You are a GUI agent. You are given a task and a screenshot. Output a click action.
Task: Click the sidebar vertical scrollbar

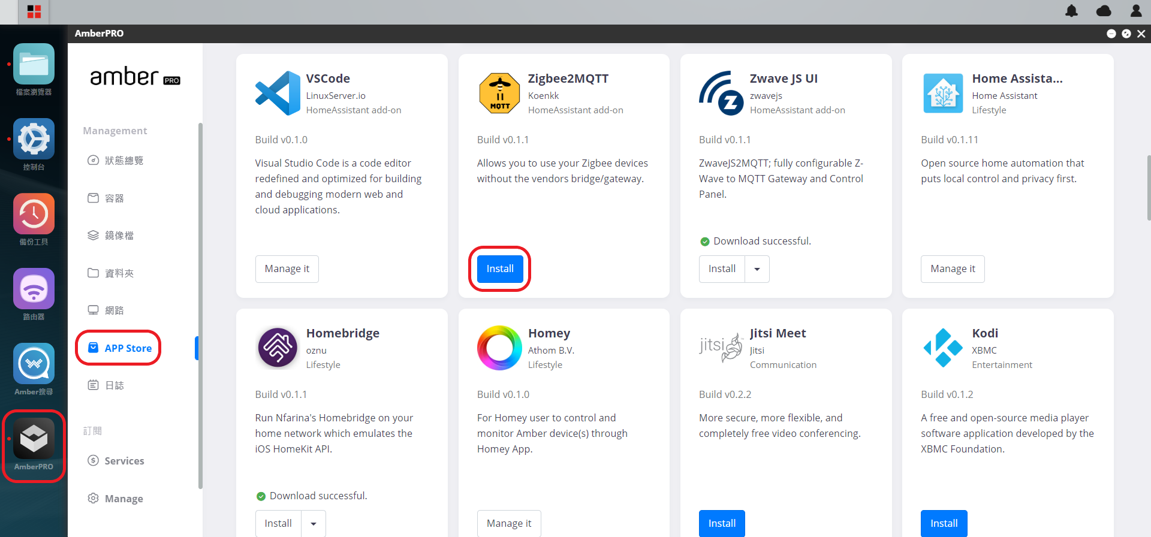(x=200, y=306)
